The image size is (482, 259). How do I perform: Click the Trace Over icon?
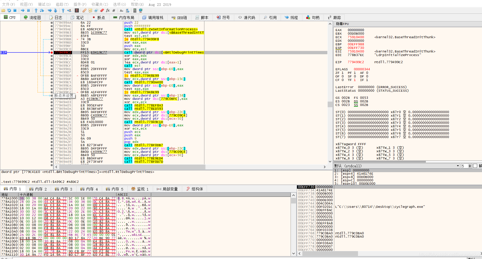click(x=55, y=10)
